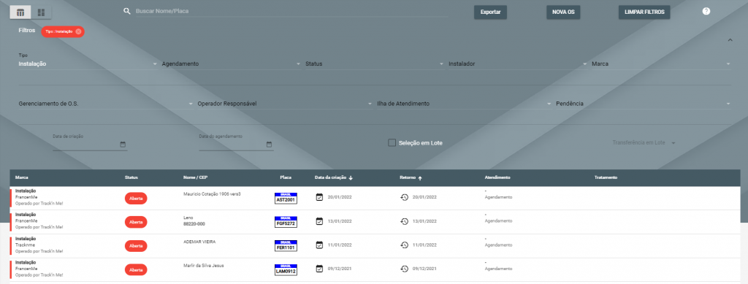The width and height of the screenshot is (748, 284).
Task: Click the Tratamento column header
Action: point(606,177)
